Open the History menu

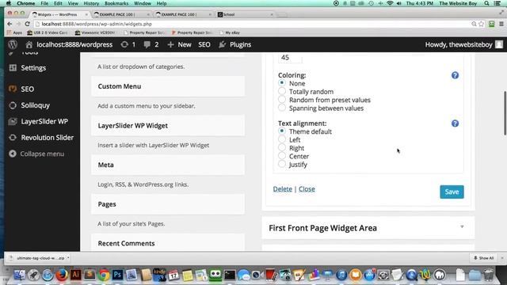91,3
